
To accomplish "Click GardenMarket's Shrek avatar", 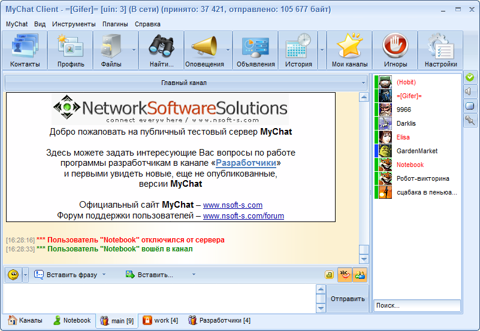I will pos(385,151).
